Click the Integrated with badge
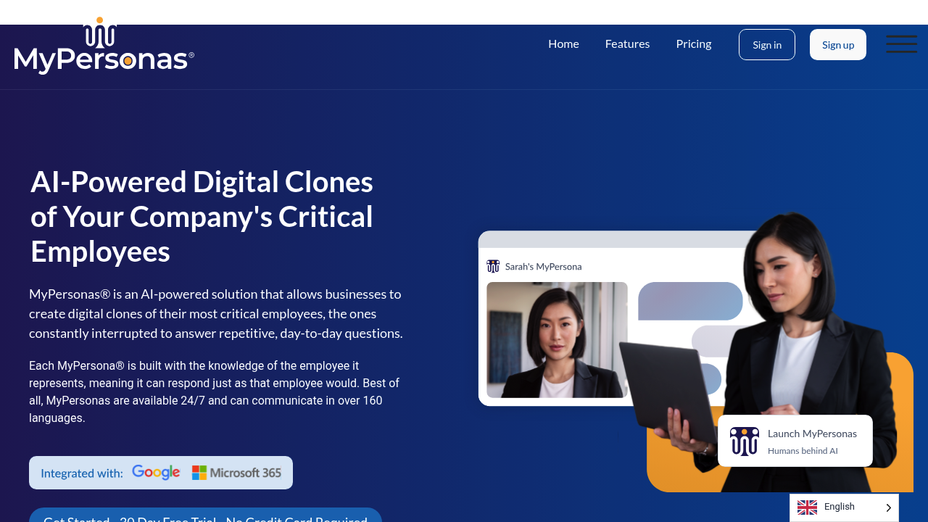The width and height of the screenshot is (928, 522). pos(161,473)
